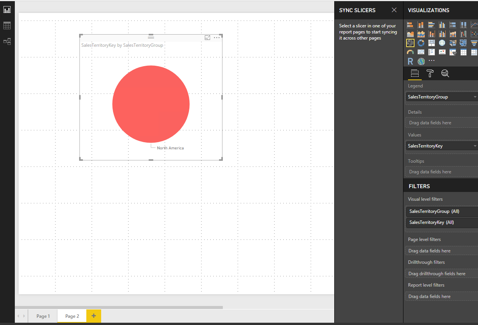Go to previous page tabs arrow
This screenshot has width=478, height=325.
[18, 316]
